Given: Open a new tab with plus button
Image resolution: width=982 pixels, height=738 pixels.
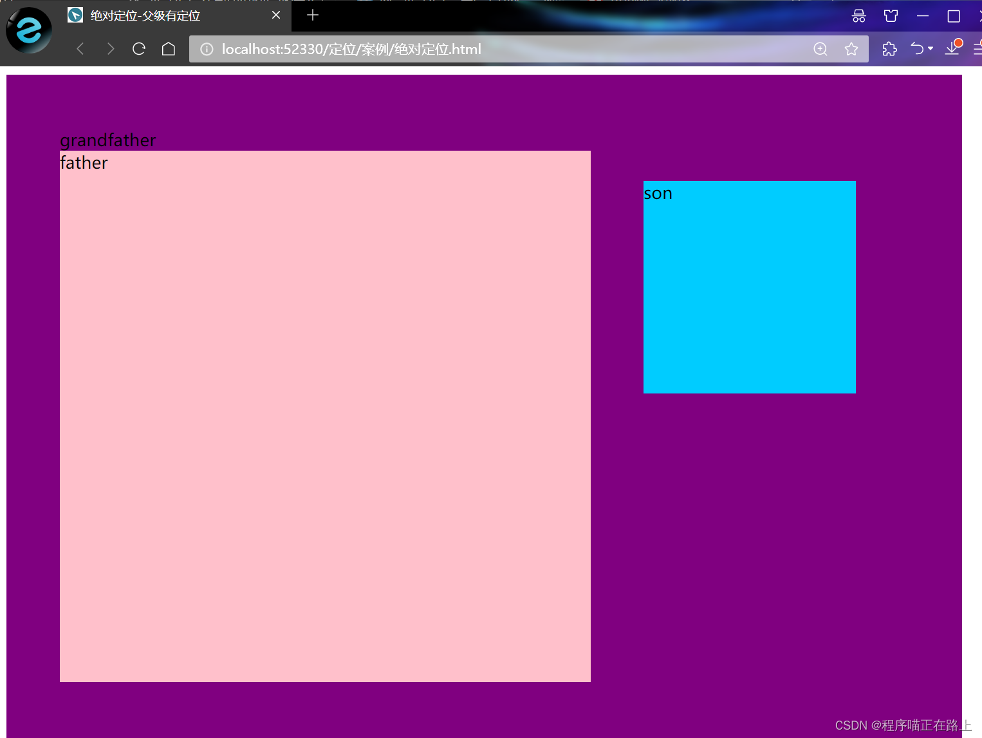Looking at the screenshot, I should 313,15.
